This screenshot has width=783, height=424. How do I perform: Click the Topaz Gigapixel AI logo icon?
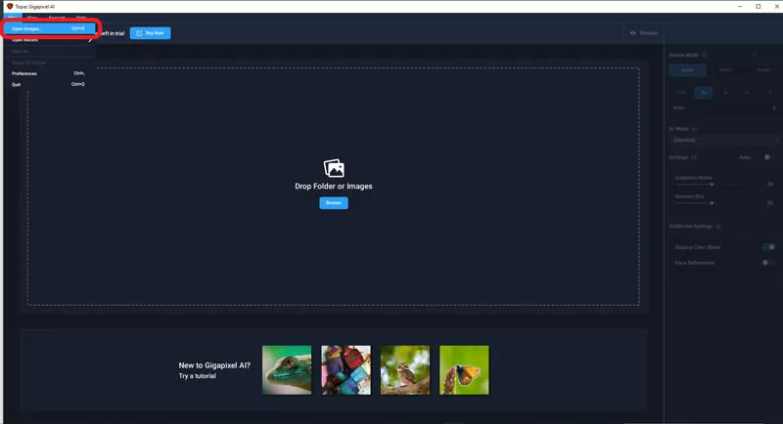click(10, 7)
